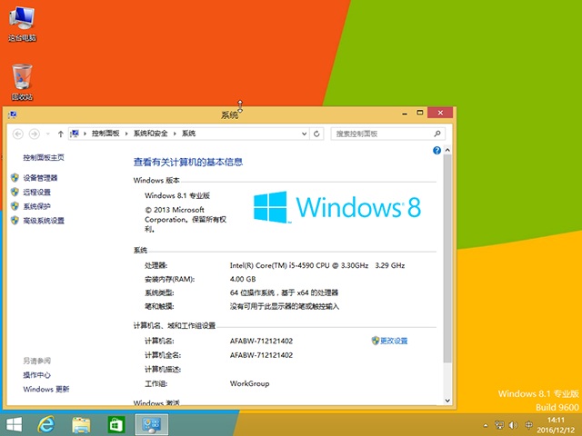The height and width of the screenshot is (436, 582).
Task: Show hidden tray icons arrow
Action: coord(486,425)
